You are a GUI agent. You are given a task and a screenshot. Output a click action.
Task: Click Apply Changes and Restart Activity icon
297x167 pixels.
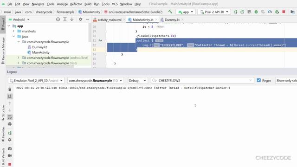[x=242, y=12]
